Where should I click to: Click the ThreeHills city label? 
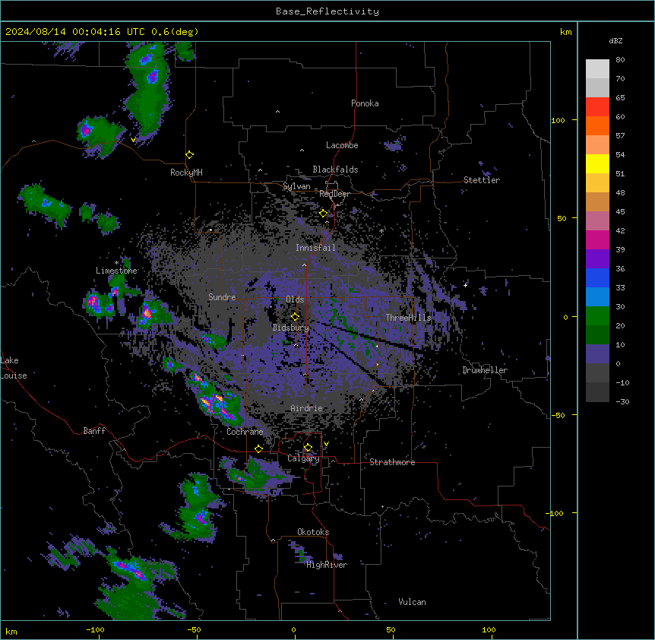tap(409, 318)
